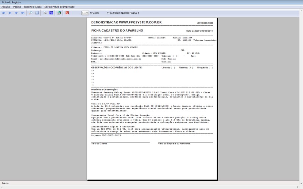The height and width of the screenshot is (189, 303).
Task: Click the blue save/export icon
Action: [51, 13]
